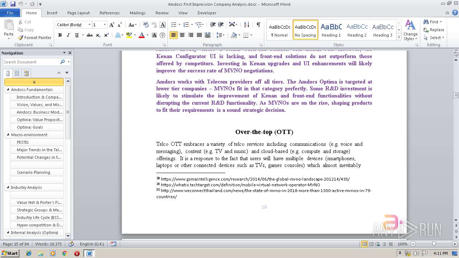This screenshot has width=459, height=258.
Task: Go to PESTEL heading in Navigation
Action: 37,142
